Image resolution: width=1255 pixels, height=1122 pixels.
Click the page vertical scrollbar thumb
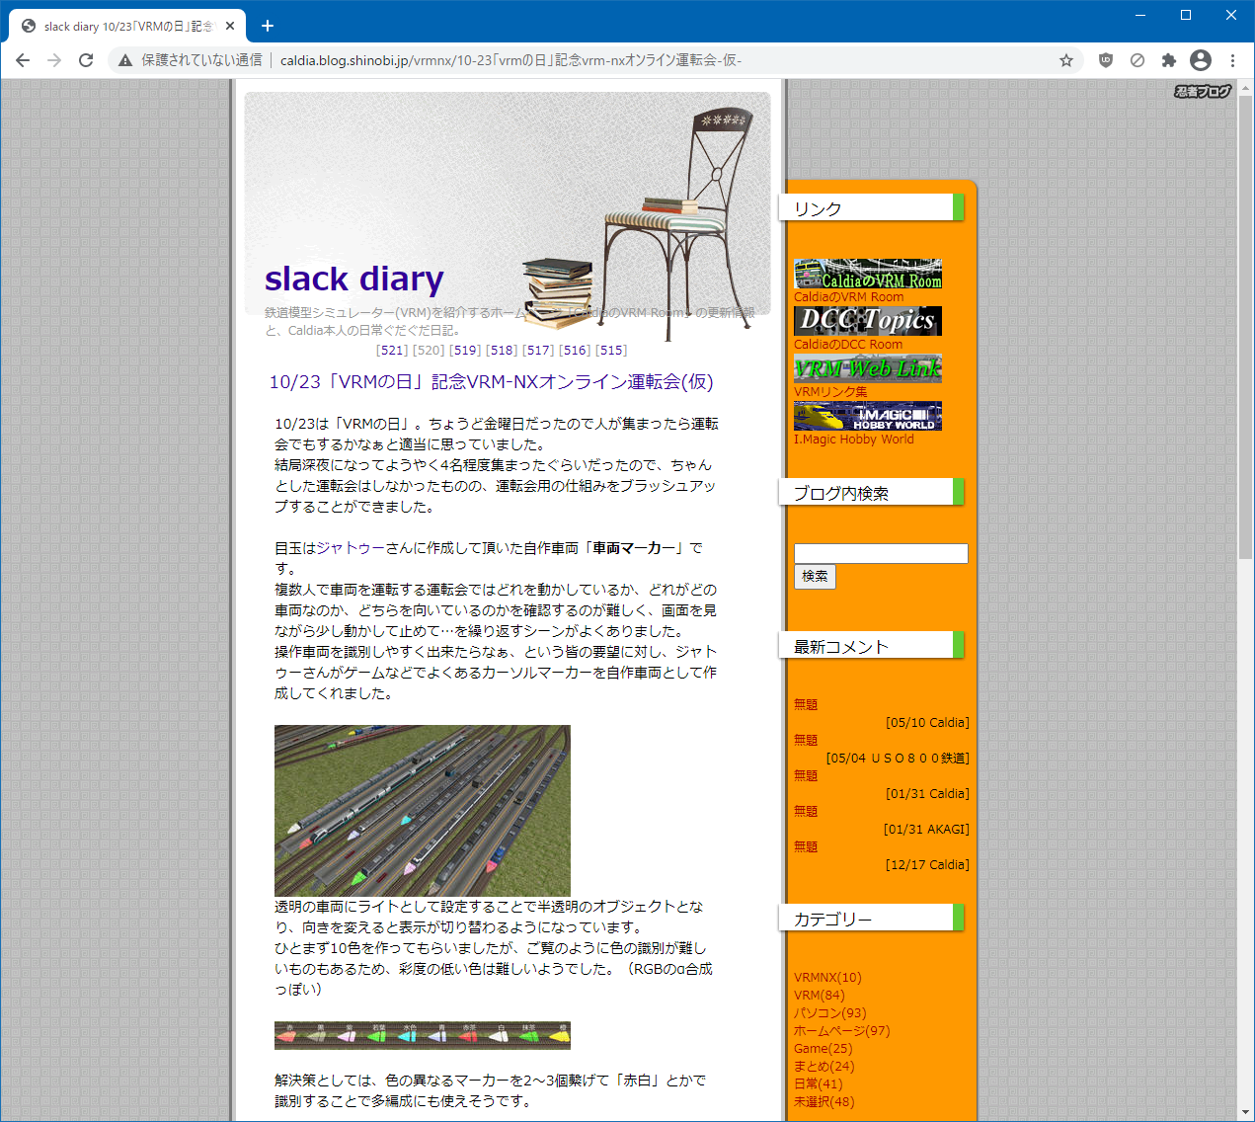click(x=1245, y=328)
